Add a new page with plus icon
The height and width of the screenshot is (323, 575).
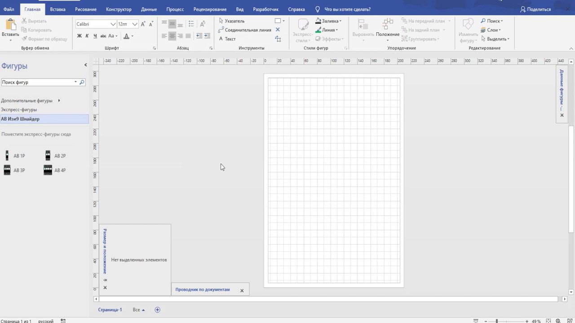[x=157, y=310]
